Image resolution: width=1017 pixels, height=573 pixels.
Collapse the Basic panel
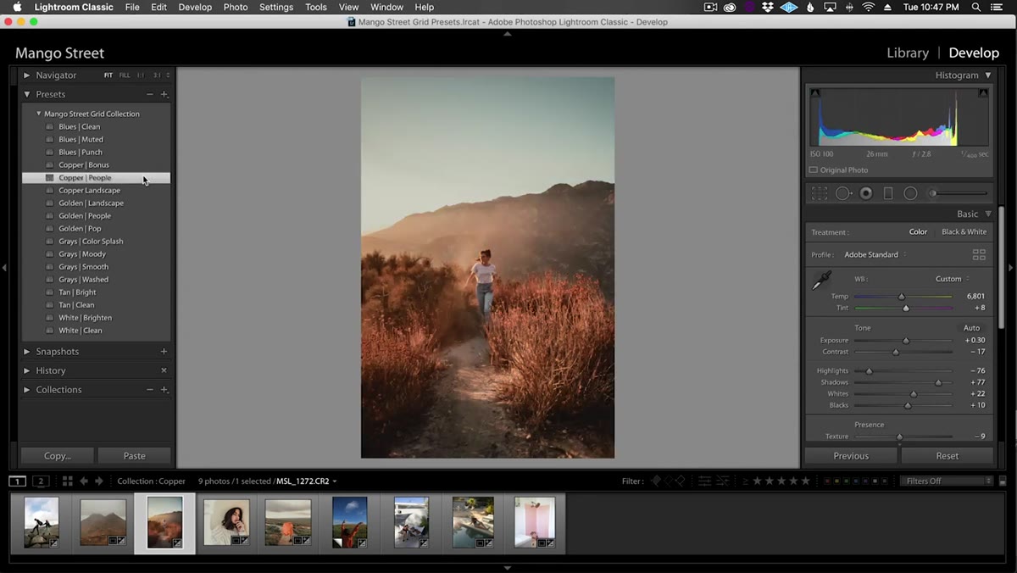(x=988, y=214)
